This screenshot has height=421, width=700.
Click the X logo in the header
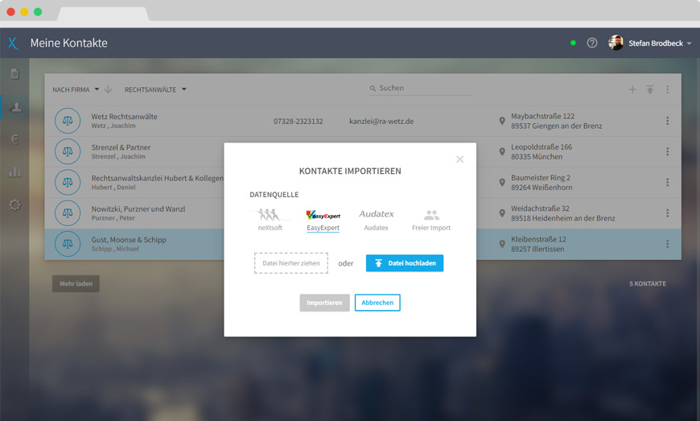click(x=13, y=43)
